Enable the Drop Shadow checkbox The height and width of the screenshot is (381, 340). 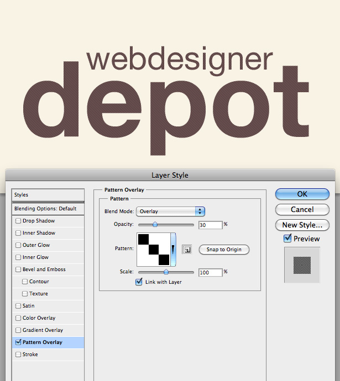pos(18,221)
